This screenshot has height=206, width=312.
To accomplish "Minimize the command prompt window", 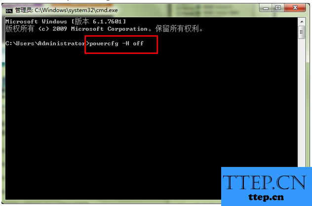I will (x=266, y=8).
